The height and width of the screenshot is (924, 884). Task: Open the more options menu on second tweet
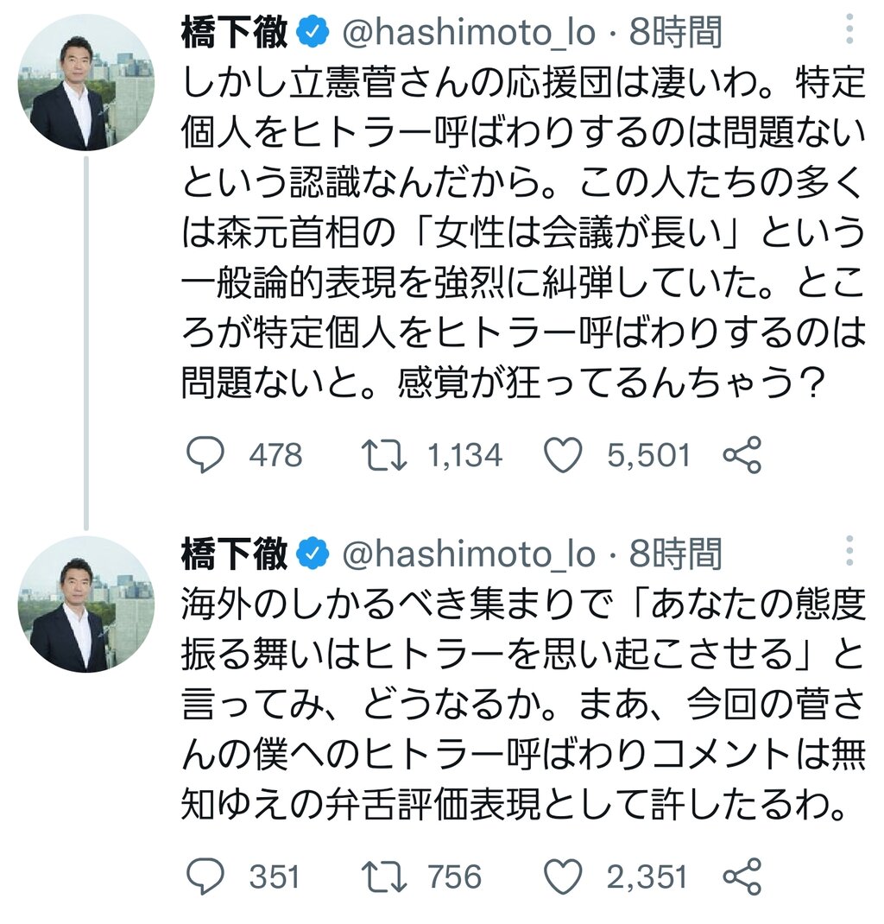pyautogui.click(x=849, y=551)
